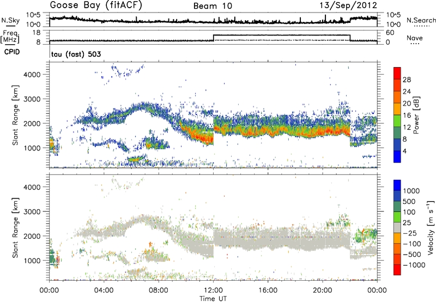
Task: Click the 'CPID' label
Action: point(12,52)
